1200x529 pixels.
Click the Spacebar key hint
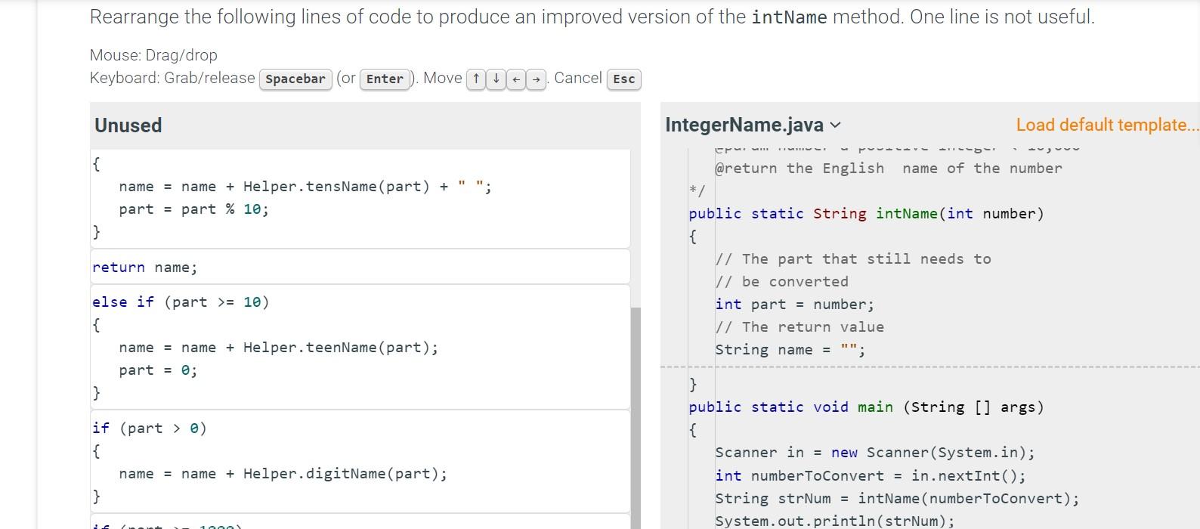point(295,79)
